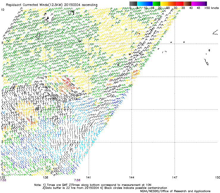Click the cyan 5-10 knots legend swatch
This screenshot has width=220, height=193.
point(141,4)
